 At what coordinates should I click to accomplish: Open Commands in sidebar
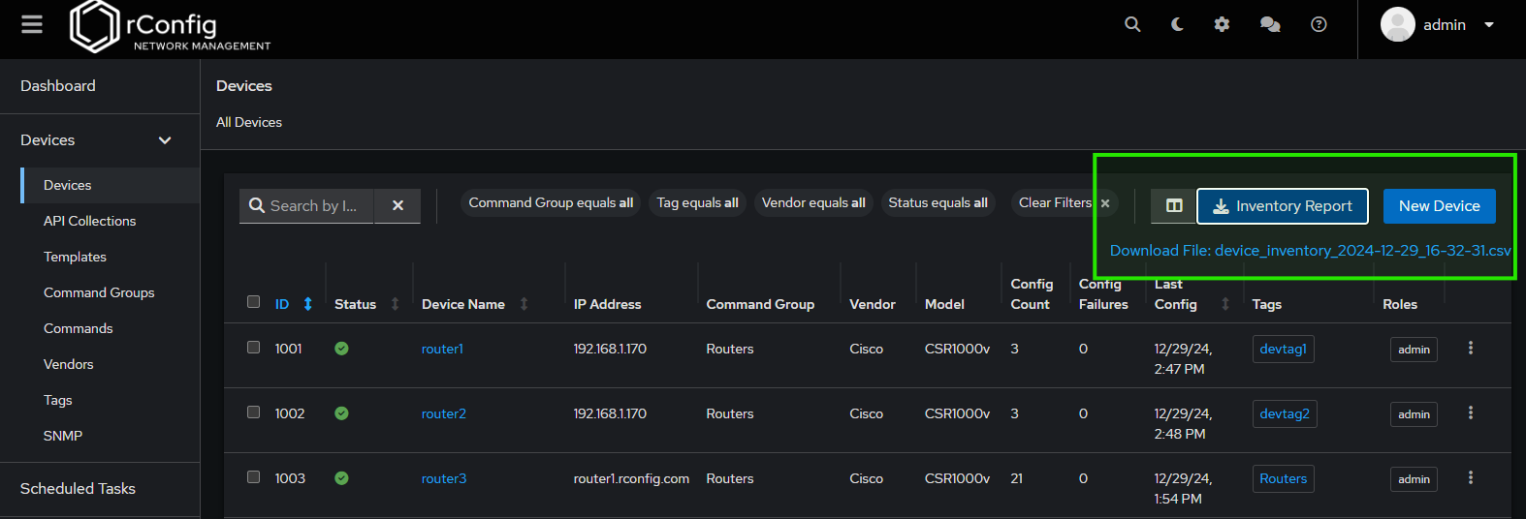[78, 328]
